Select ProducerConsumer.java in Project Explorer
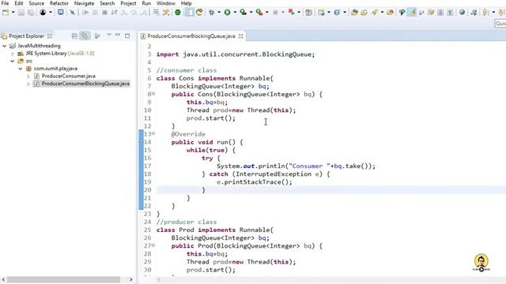The width and height of the screenshot is (506, 284). tap(69, 76)
